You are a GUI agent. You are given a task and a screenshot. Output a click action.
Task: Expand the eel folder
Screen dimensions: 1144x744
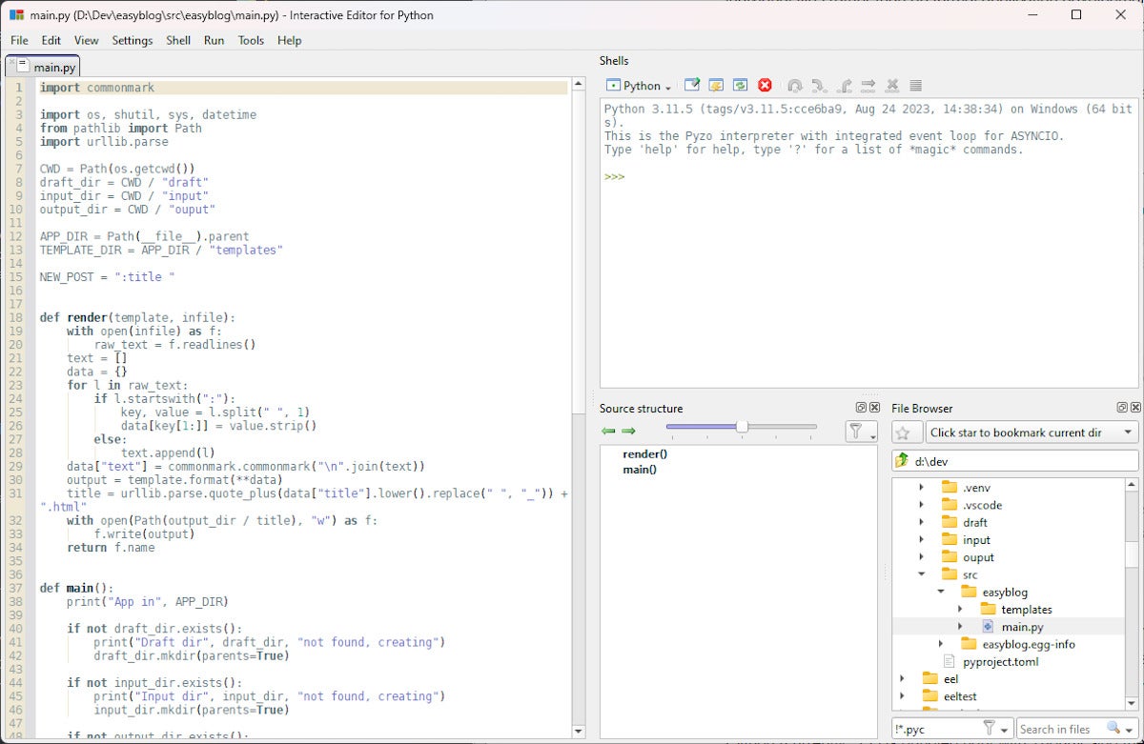pyautogui.click(x=902, y=679)
